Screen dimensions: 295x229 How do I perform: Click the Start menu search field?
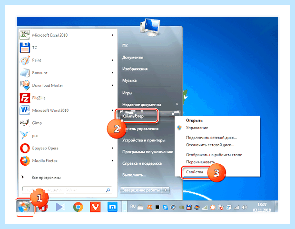pos(67,190)
